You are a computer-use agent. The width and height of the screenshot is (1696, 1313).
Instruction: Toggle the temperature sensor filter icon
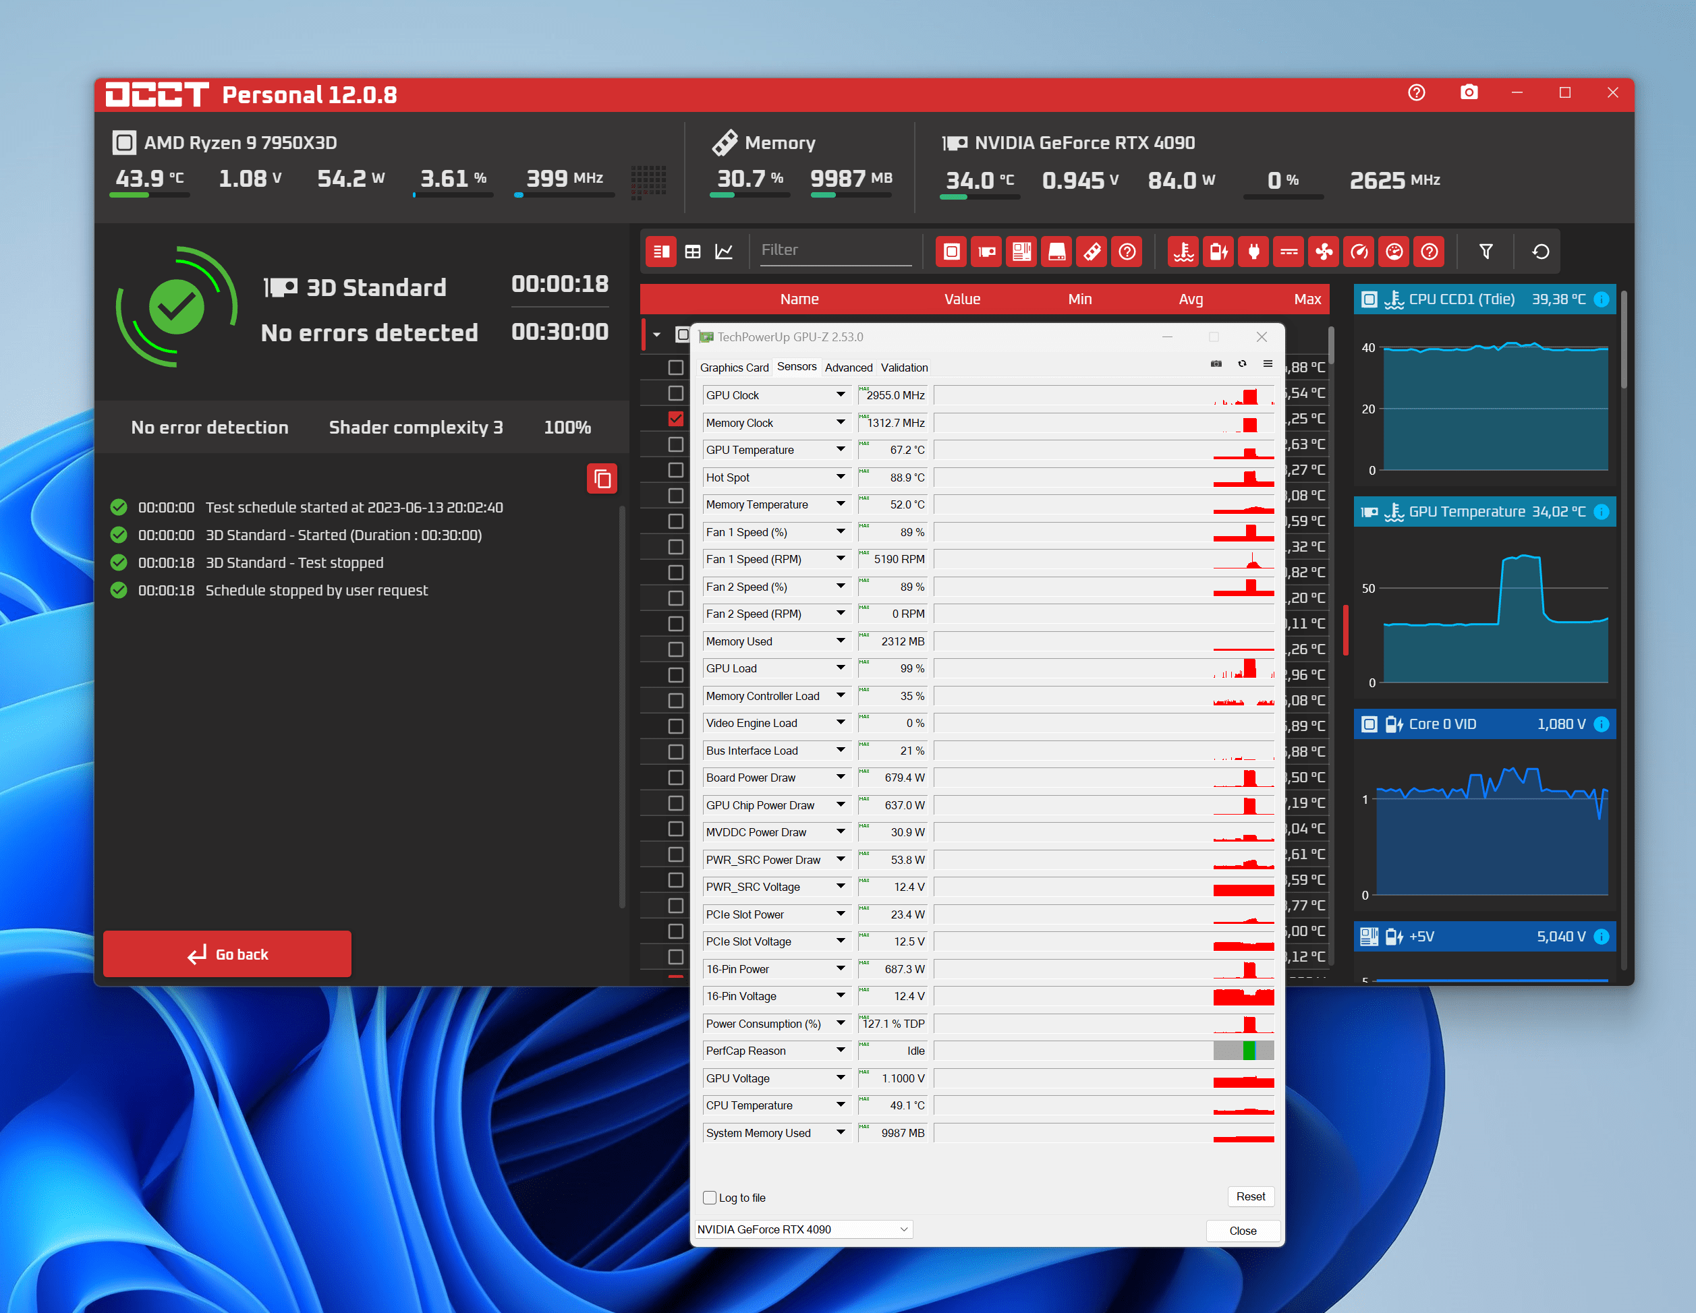coord(1183,252)
